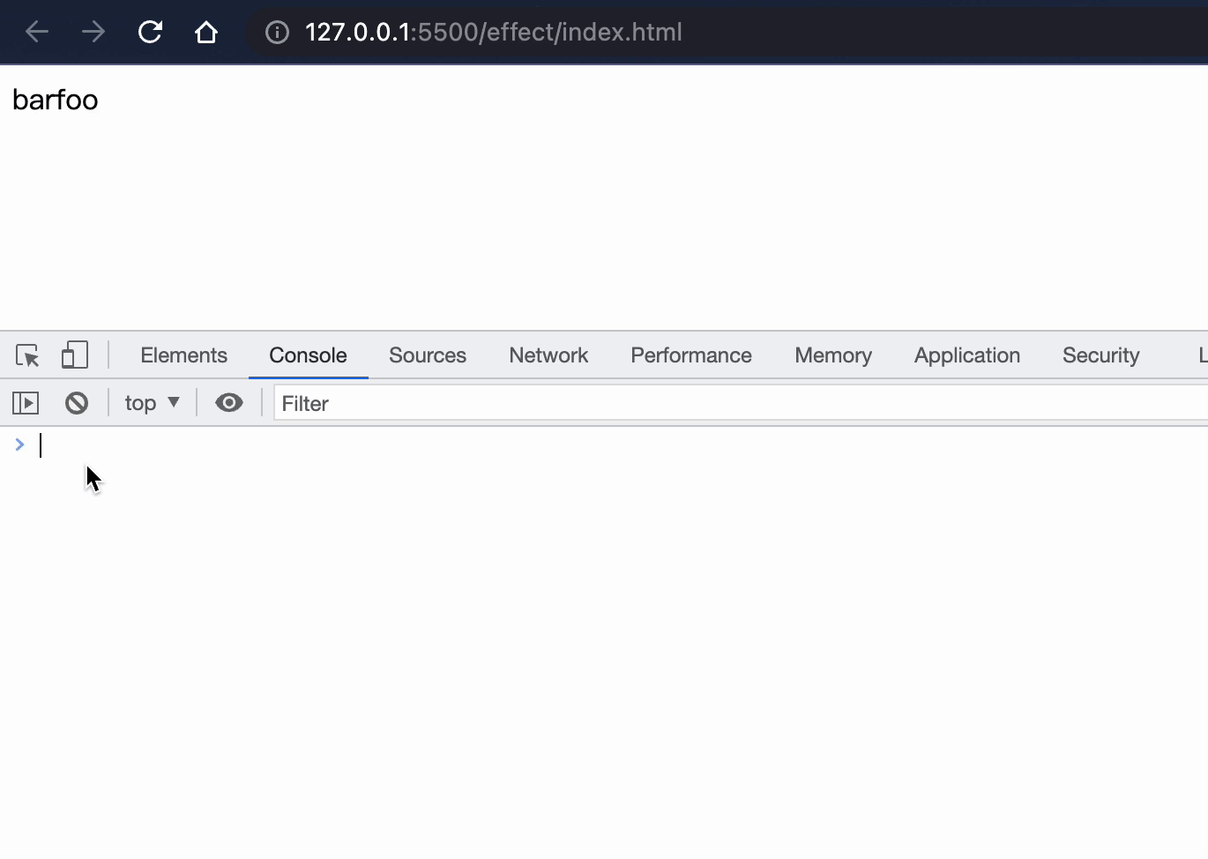Click the browser home icon
The image size is (1208, 859).
[206, 32]
